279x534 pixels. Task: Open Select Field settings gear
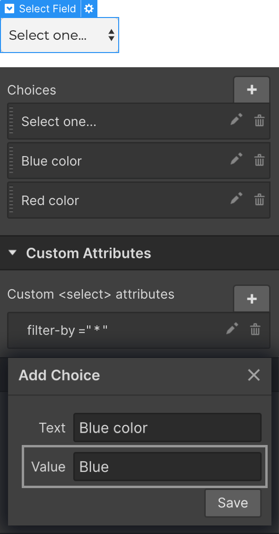click(x=89, y=9)
